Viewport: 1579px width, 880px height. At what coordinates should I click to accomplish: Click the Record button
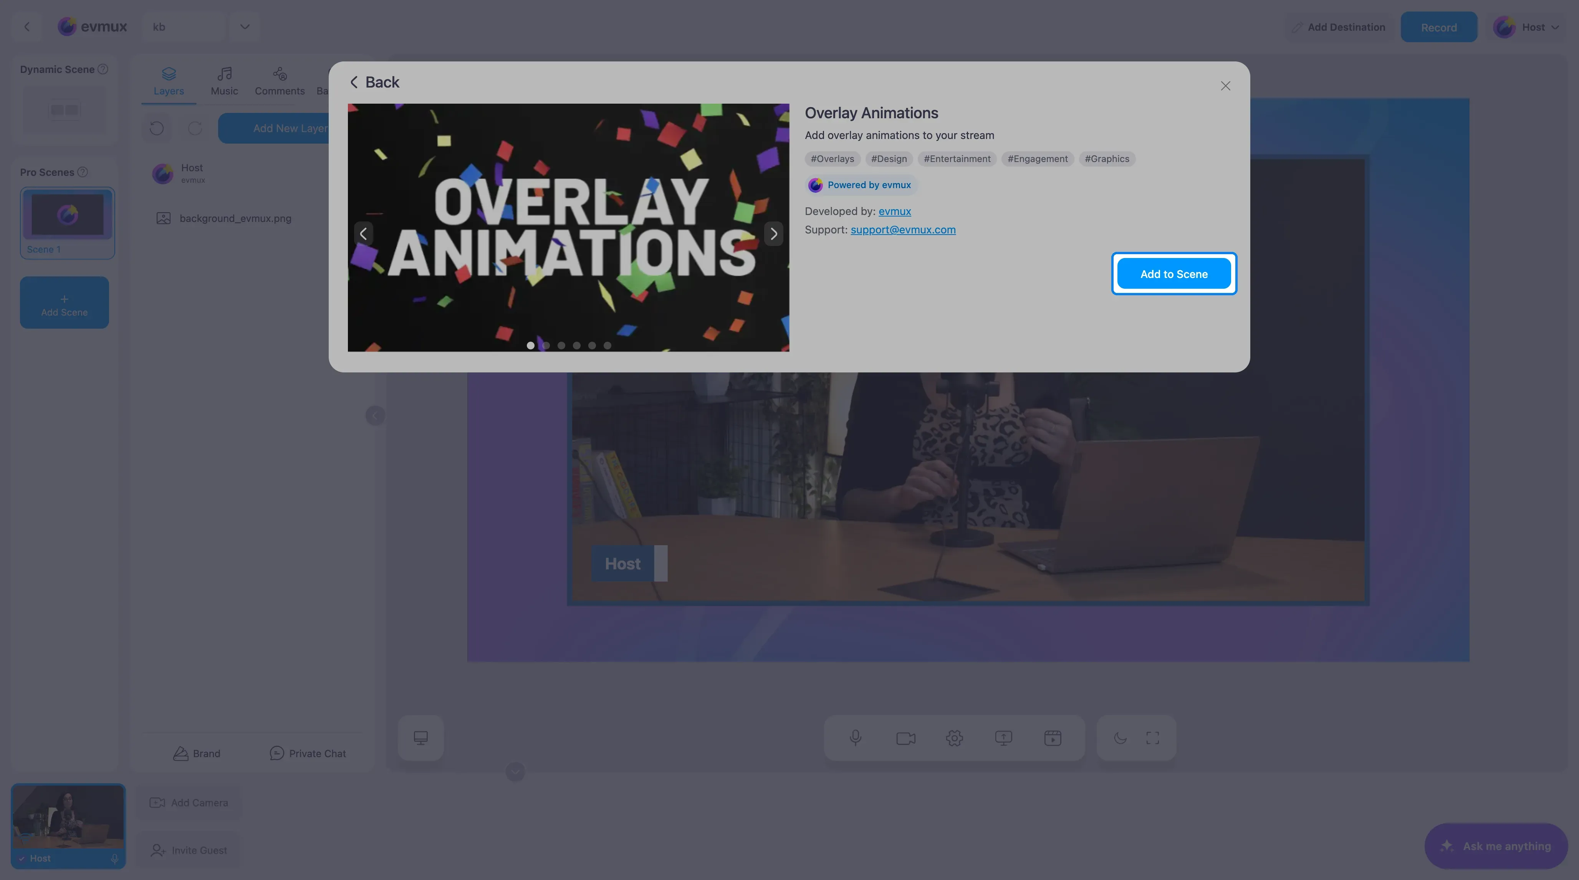click(1438, 27)
